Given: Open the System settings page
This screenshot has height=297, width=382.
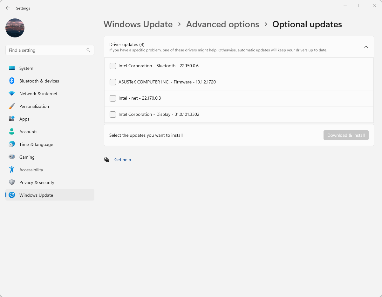Looking at the screenshot, I should pos(50,68).
